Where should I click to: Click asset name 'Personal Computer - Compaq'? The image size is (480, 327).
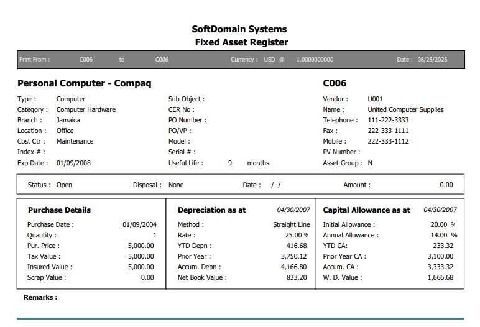(x=84, y=83)
